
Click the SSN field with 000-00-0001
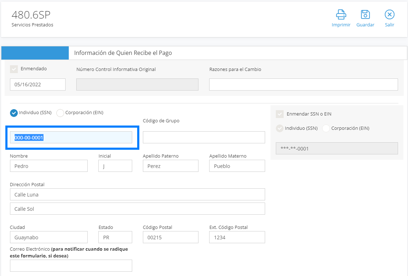coord(71,138)
